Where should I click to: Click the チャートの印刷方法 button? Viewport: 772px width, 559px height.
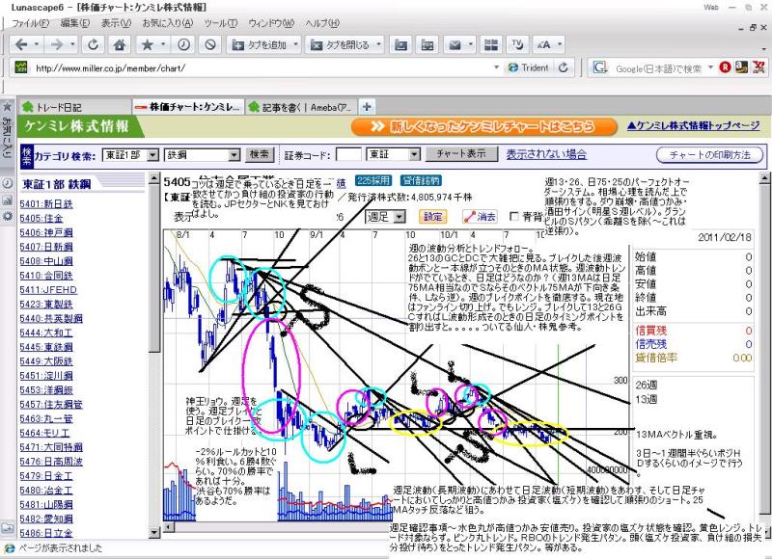pos(710,155)
